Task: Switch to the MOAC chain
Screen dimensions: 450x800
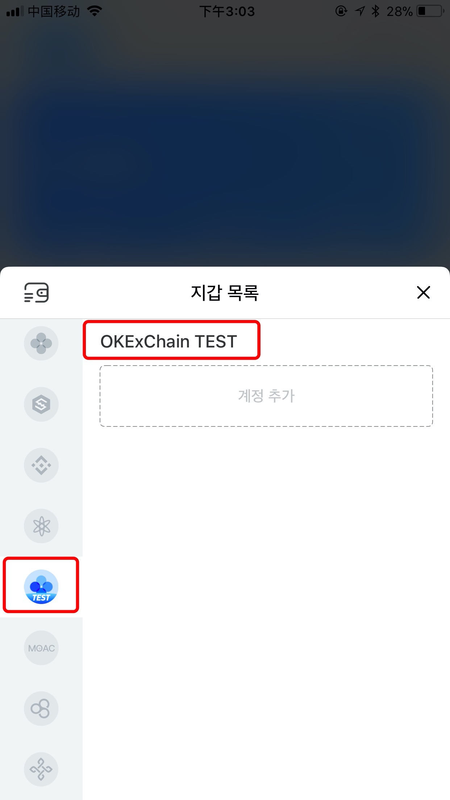Action: coord(41,647)
